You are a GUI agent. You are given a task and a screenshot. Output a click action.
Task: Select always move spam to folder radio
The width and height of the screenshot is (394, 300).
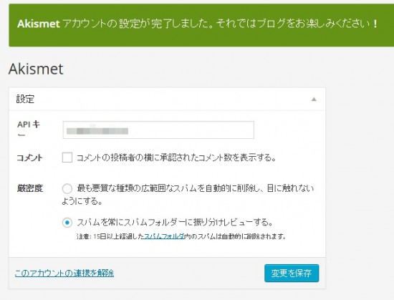pyautogui.click(x=67, y=223)
